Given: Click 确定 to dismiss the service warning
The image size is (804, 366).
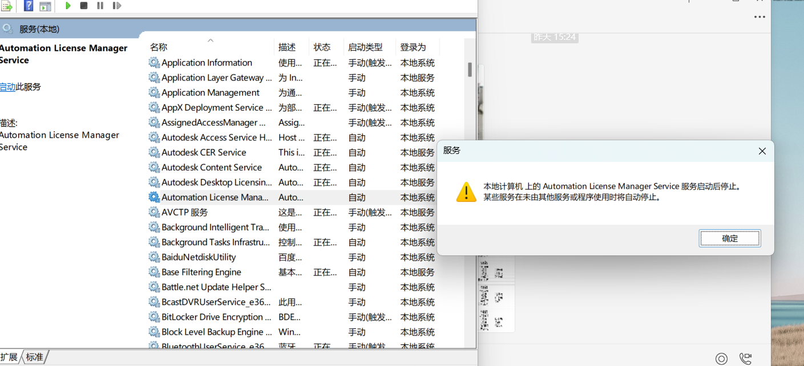Looking at the screenshot, I should (x=729, y=238).
